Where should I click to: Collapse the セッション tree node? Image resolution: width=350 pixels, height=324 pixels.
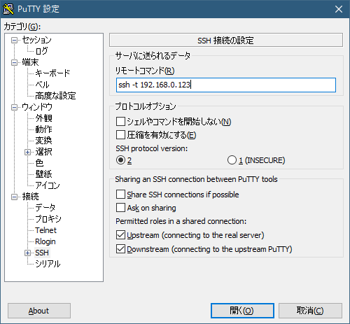(14, 41)
